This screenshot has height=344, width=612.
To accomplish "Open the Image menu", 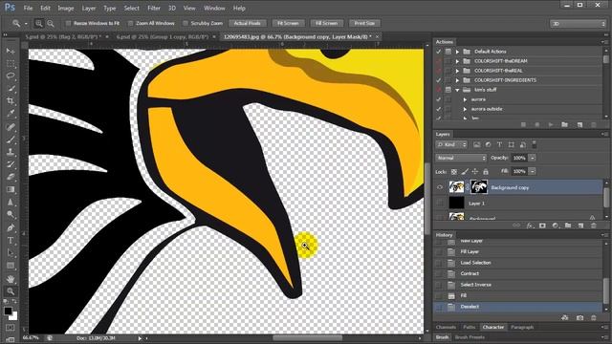I will click(66, 8).
